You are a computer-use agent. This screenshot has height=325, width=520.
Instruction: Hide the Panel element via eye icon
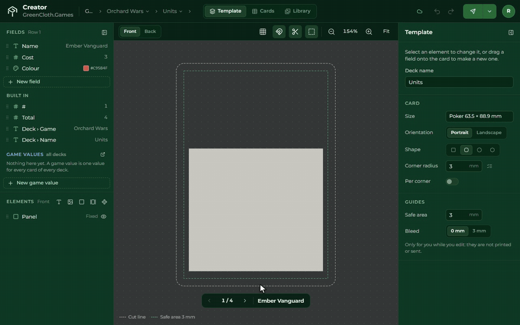(x=103, y=217)
